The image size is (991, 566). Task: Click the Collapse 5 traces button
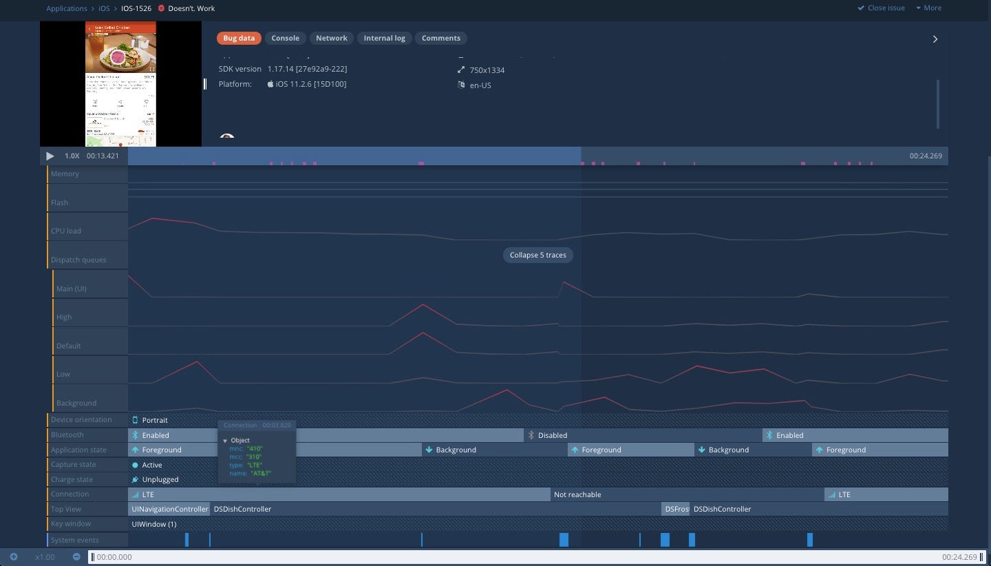537,255
